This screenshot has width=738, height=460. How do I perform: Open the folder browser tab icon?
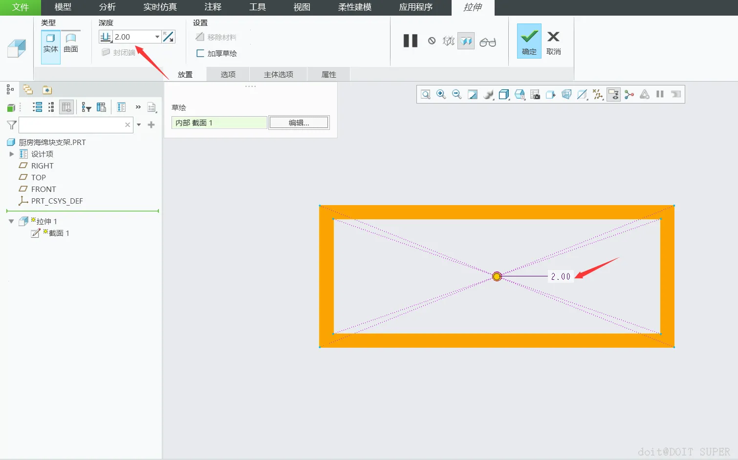click(28, 90)
